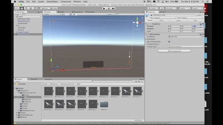Open Spotlight search in macOS menu bar
Viewport: 223px width, 125px height.
pos(203,1)
